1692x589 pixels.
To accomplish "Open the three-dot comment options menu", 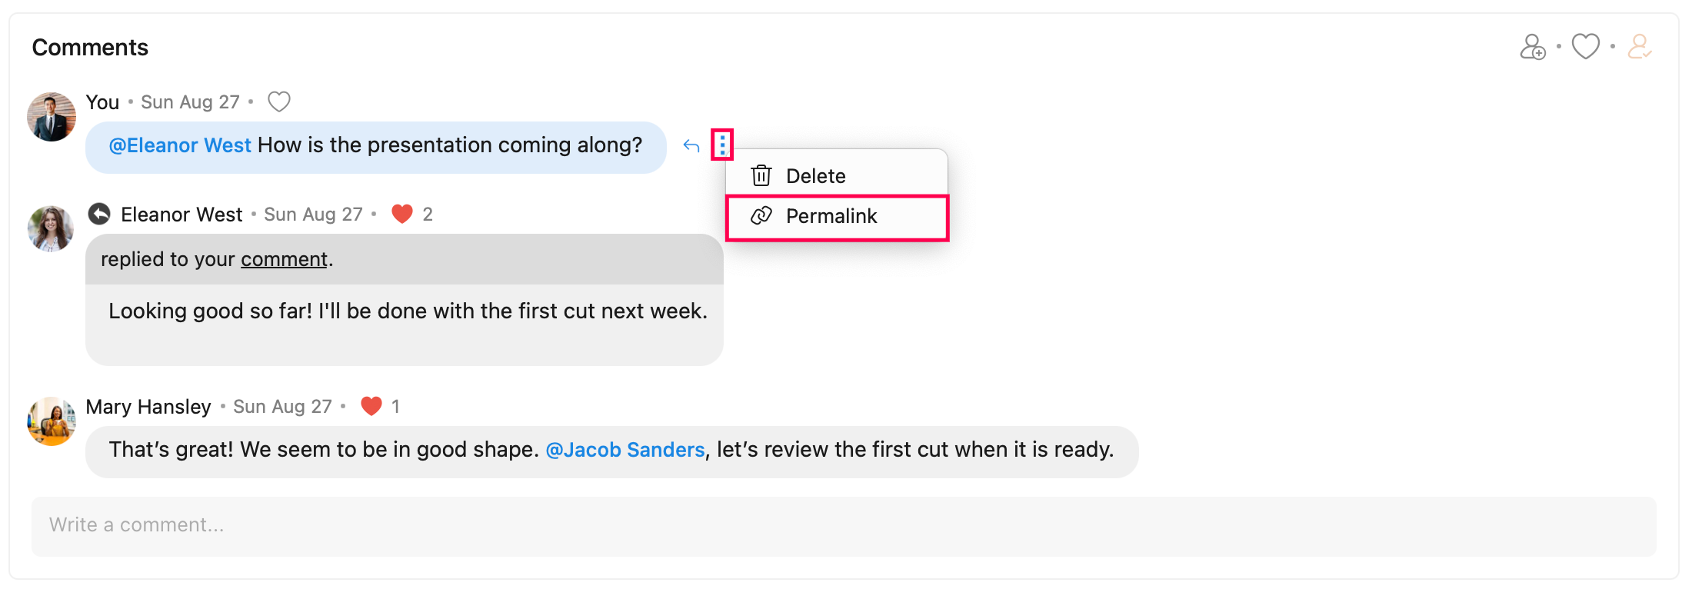I will [722, 145].
